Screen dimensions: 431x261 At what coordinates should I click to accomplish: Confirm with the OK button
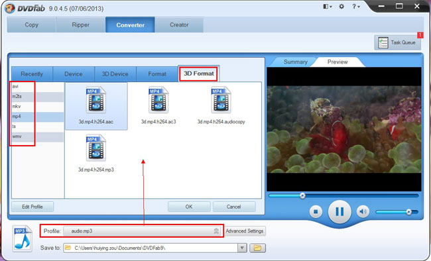[189, 207]
